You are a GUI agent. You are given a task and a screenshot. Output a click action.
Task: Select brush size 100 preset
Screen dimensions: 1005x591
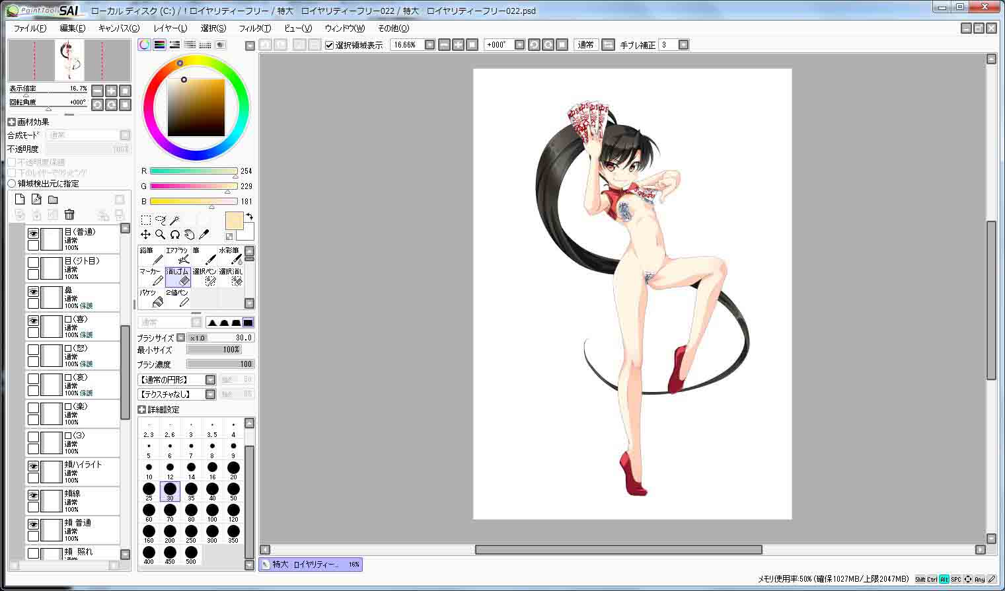[x=212, y=512]
